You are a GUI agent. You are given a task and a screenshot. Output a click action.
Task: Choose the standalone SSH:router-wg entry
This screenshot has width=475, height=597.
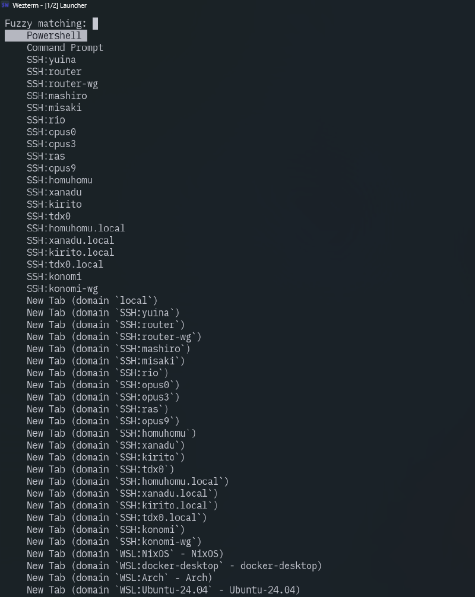pos(62,84)
